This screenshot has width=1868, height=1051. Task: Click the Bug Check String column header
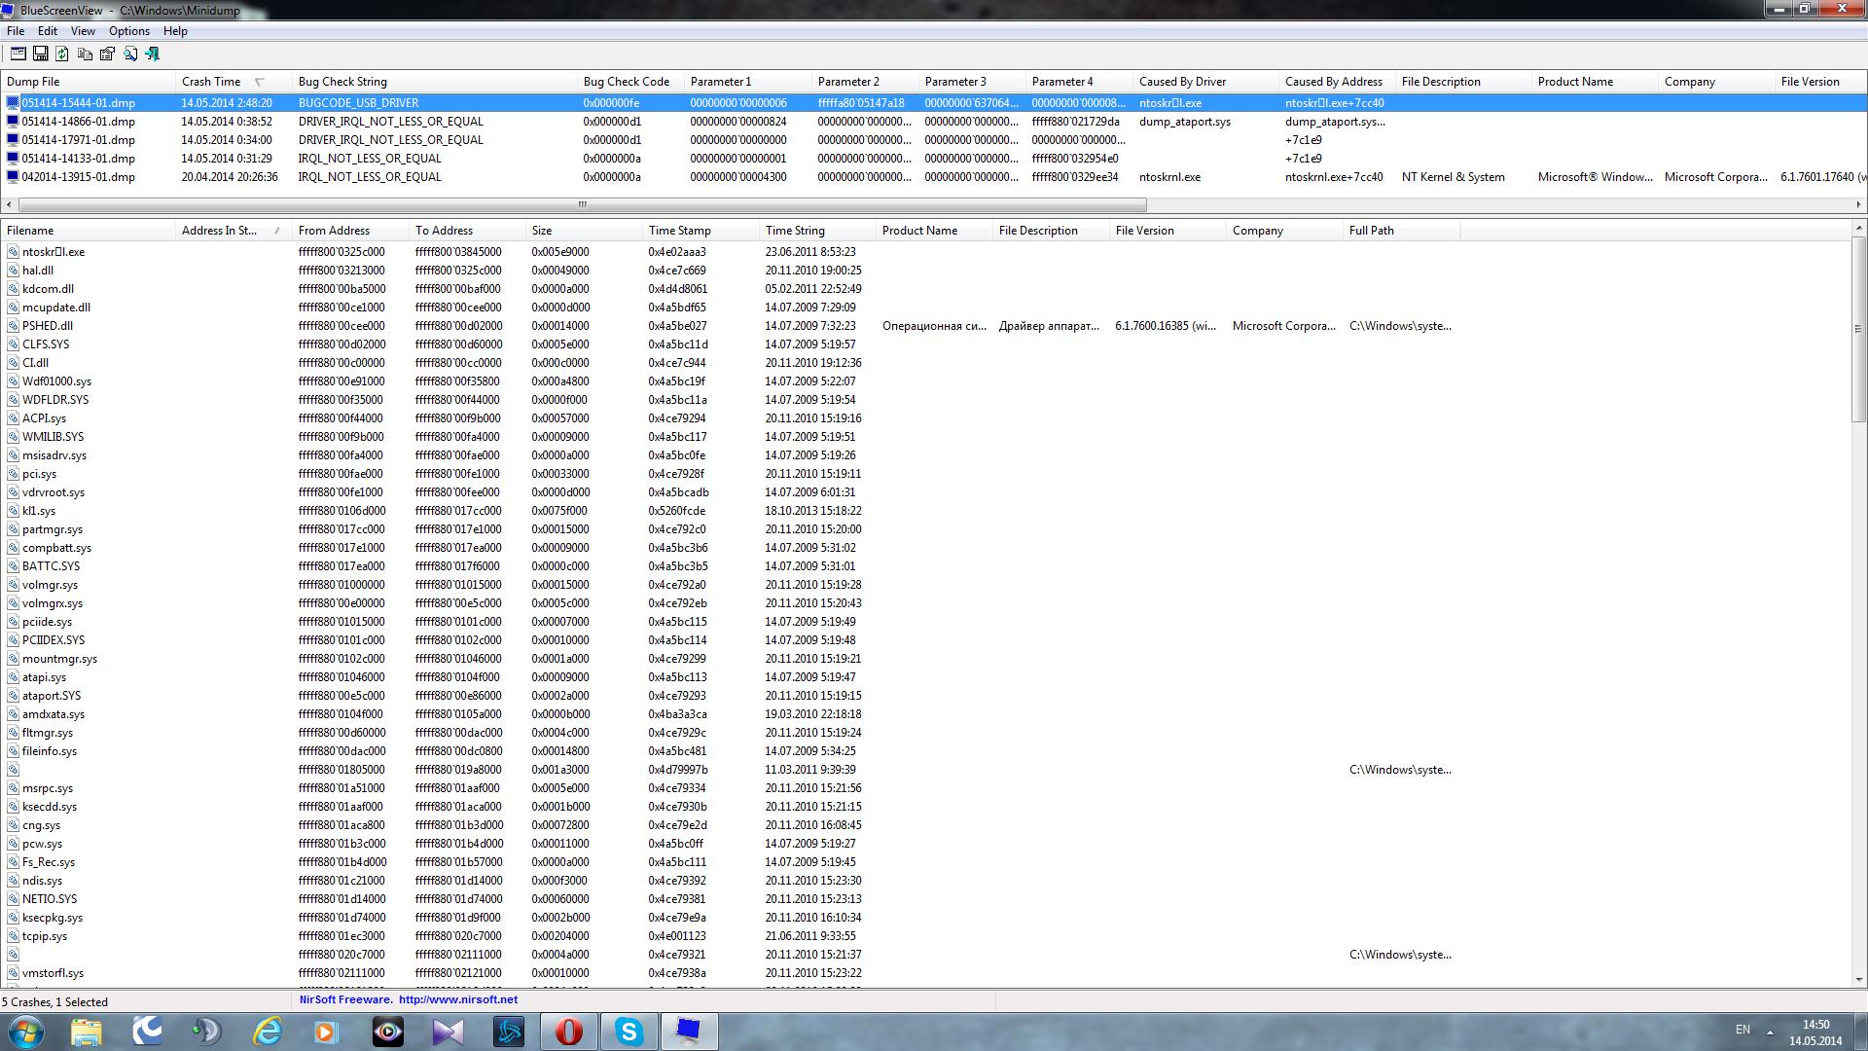point(342,82)
